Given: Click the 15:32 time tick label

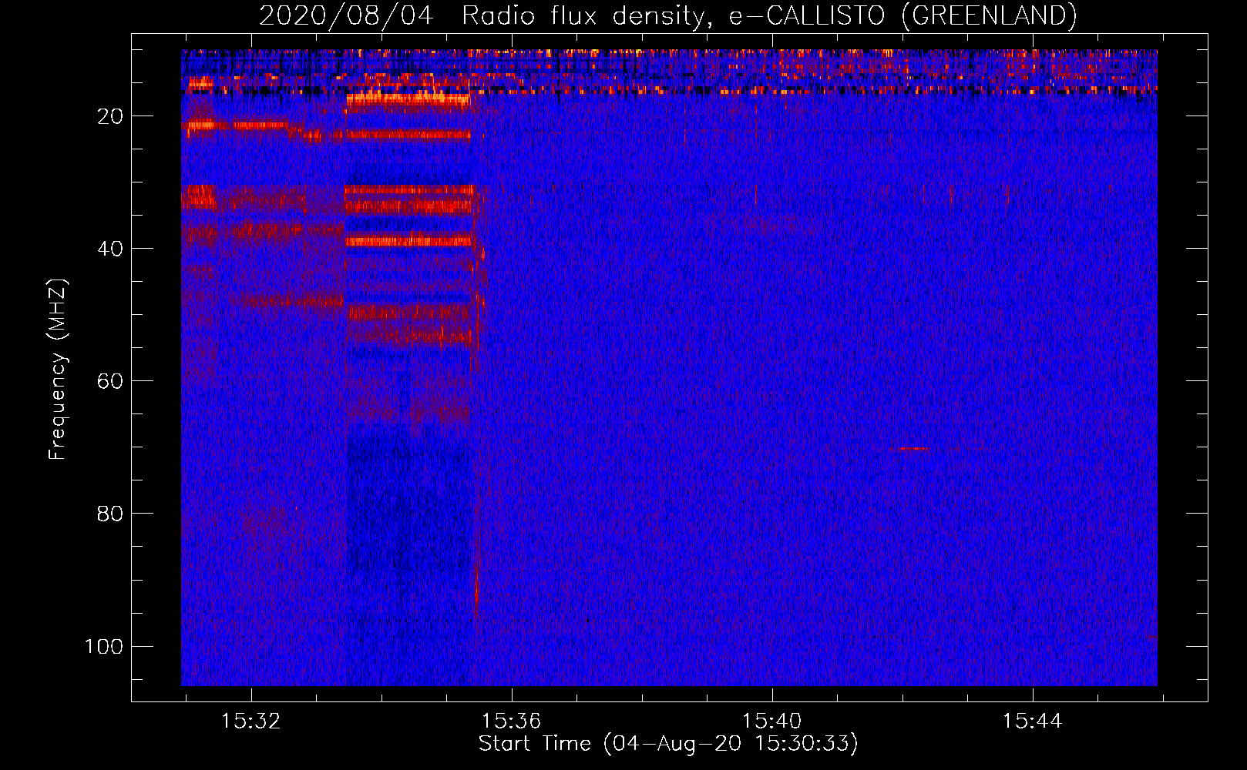Looking at the screenshot, I should pyautogui.click(x=250, y=721).
